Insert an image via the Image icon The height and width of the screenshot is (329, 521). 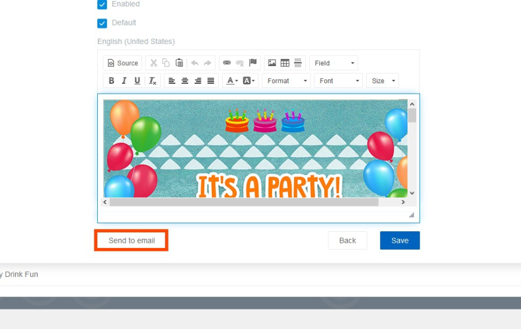[272, 63]
